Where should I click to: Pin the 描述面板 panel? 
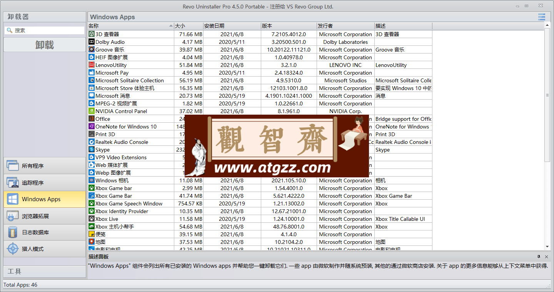coord(539,257)
